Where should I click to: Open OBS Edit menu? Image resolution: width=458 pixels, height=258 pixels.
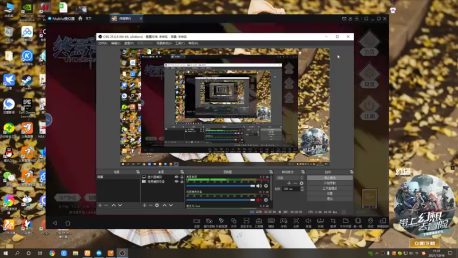pyautogui.click(x=116, y=44)
